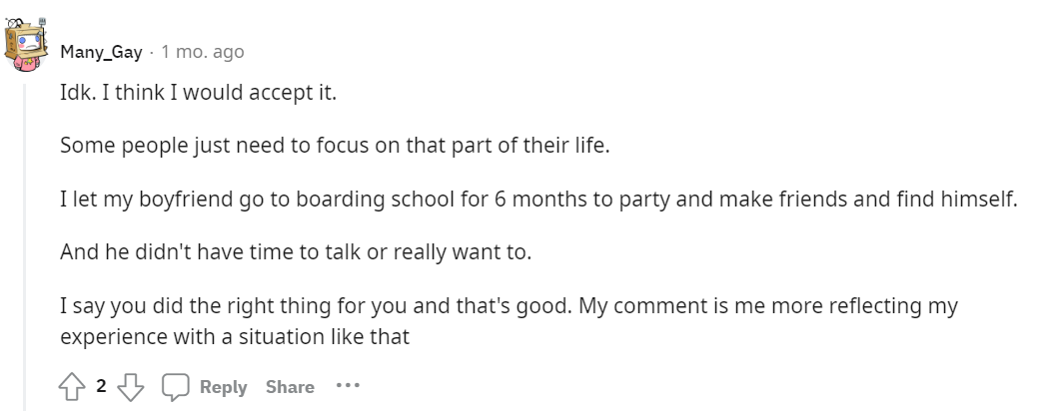This screenshot has height=411, width=1047.
Task: Click the vote score number 2
Action: (x=101, y=386)
